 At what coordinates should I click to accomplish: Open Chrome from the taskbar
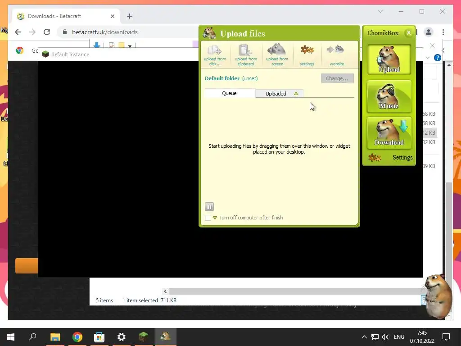tap(77, 337)
